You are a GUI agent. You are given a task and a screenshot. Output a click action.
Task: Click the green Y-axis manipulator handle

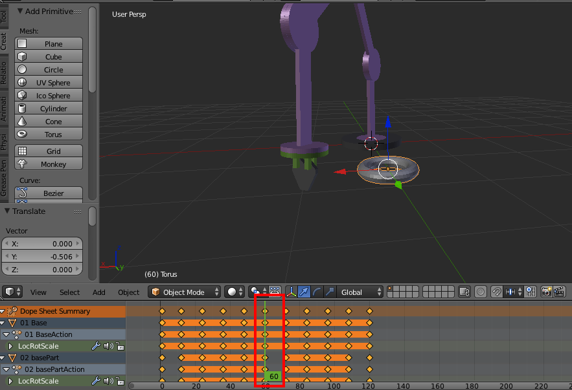pyautogui.click(x=398, y=185)
